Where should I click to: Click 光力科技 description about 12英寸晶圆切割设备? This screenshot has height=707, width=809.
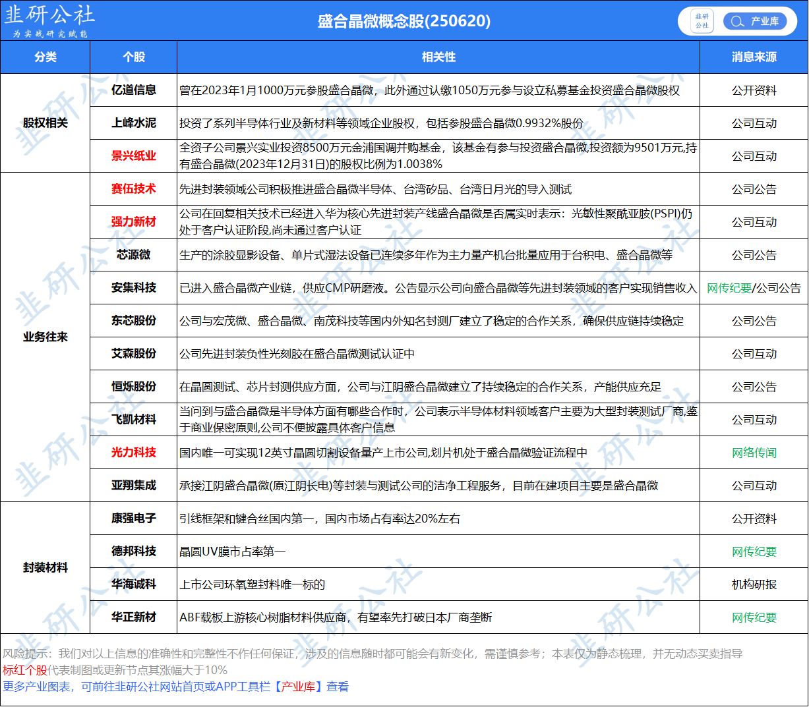tap(383, 453)
